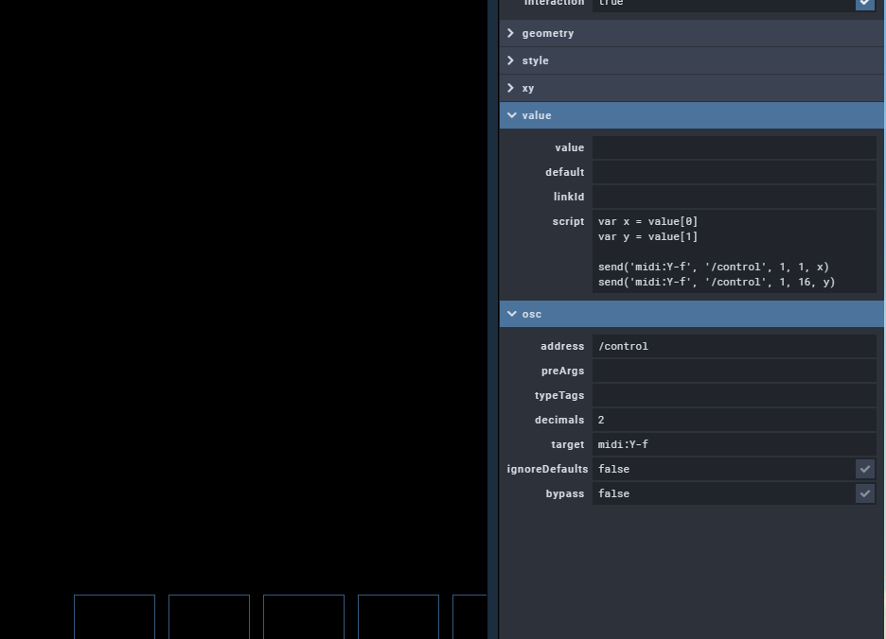The image size is (886, 639).
Task: Click the 'preArgs' property label
Action: tap(563, 371)
